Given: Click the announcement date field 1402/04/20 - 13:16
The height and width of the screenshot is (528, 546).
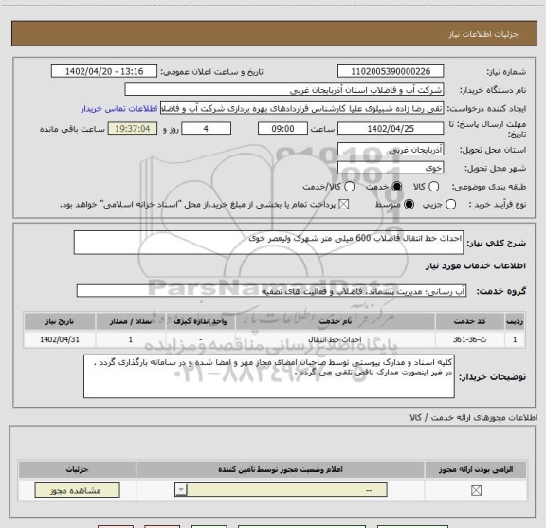Looking at the screenshot, I should (104, 71).
